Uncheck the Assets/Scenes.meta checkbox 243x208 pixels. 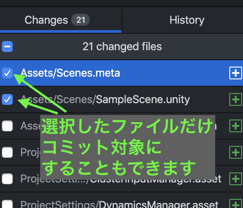coord(7,73)
